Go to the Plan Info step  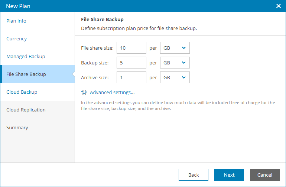pyautogui.click(x=16, y=21)
